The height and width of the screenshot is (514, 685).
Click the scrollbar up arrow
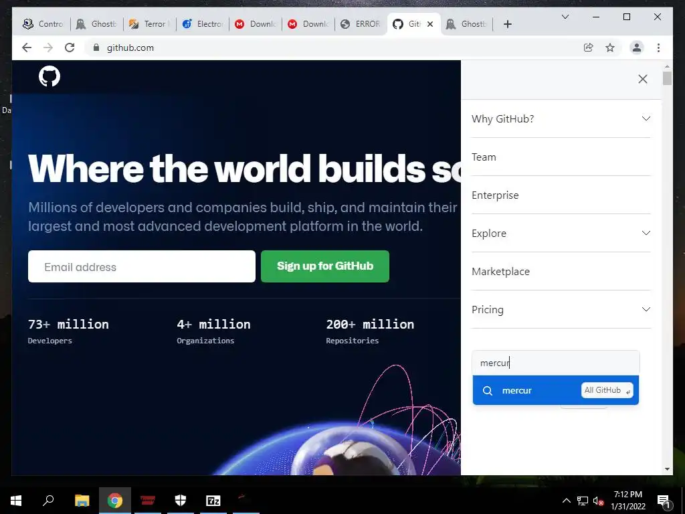coord(667,66)
